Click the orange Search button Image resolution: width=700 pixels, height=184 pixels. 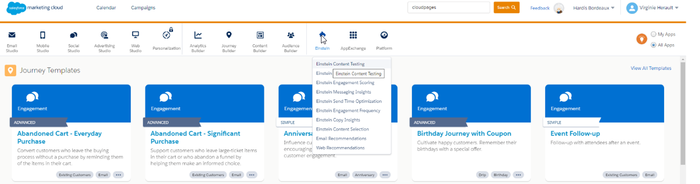[507, 7]
